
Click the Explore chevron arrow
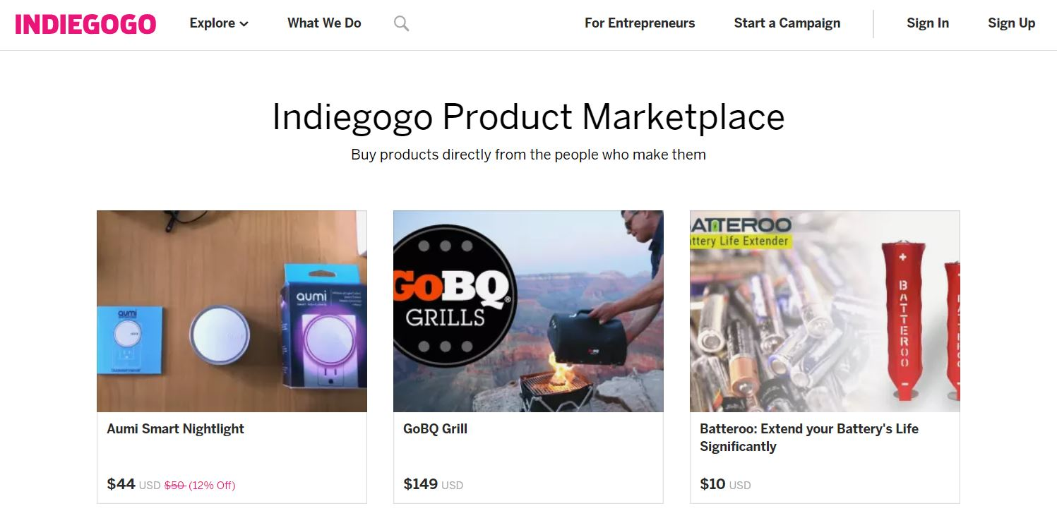pyautogui.click(x=242, y=23)
